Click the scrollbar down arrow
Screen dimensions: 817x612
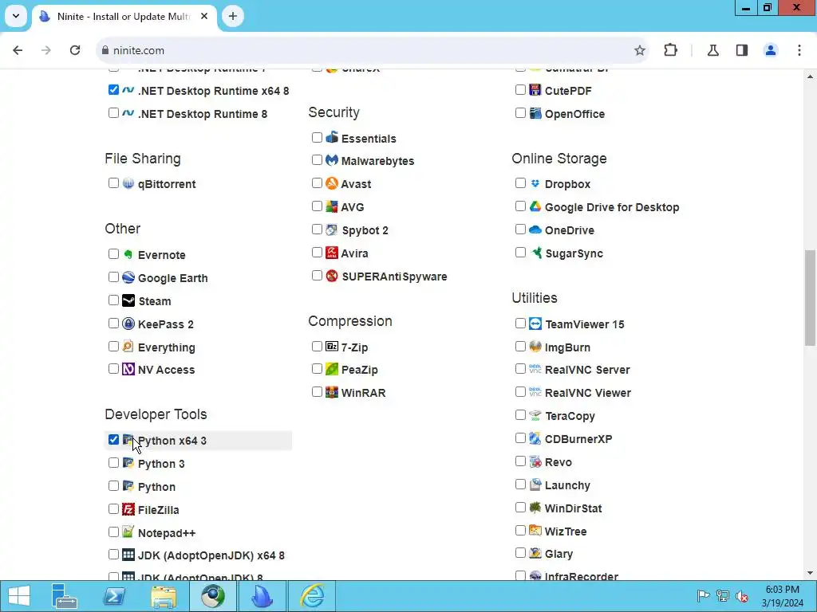pos(810,574)
